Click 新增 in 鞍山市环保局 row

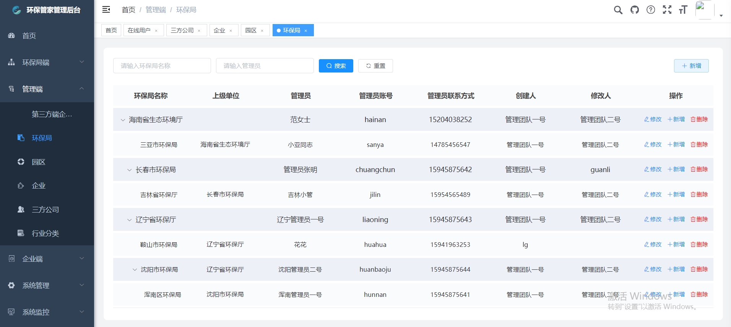[676, 245]
